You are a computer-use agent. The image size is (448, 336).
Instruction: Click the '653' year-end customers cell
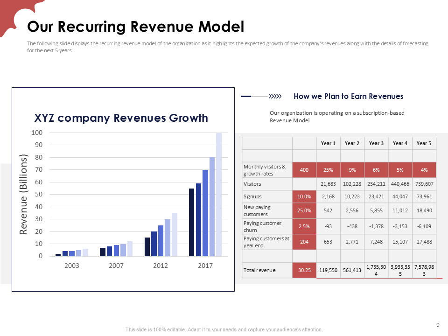click(x=328, y=242)
